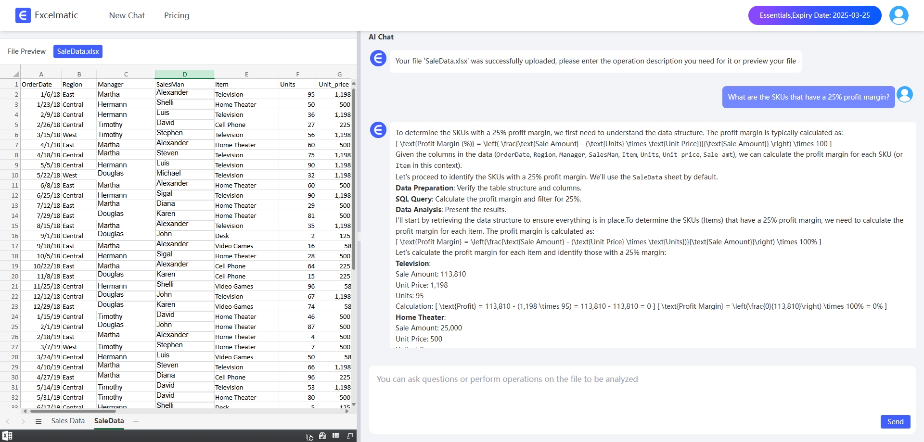Focus the chat message input field
The width and height of the screenshot is (924, 442).
pos(626,390)
